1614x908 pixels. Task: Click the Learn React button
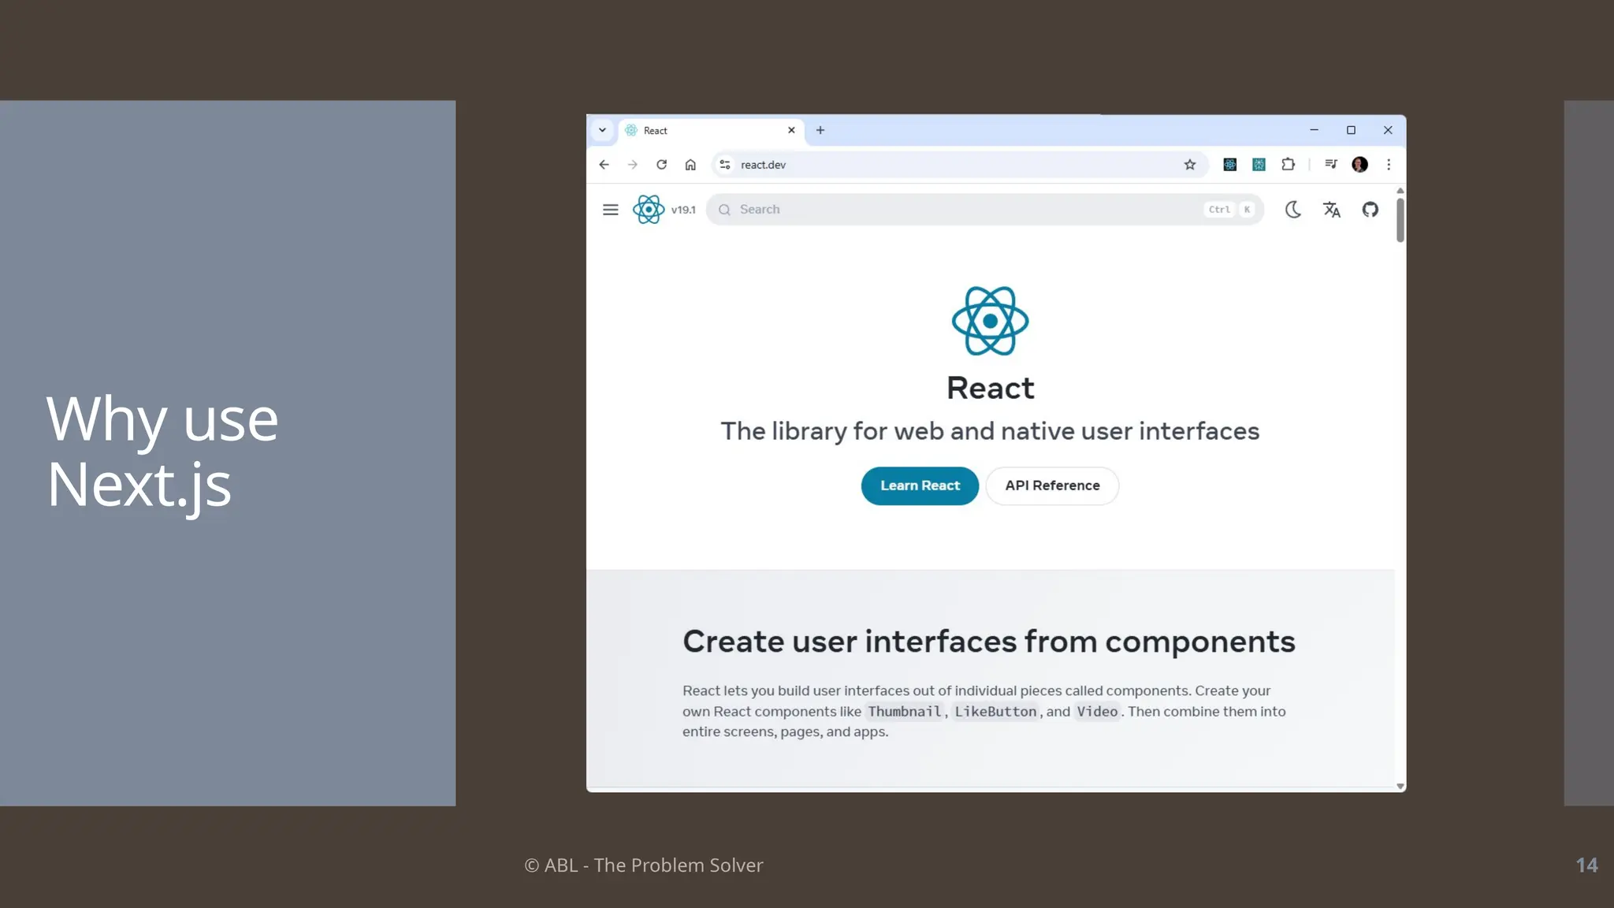tap(920, 486)
